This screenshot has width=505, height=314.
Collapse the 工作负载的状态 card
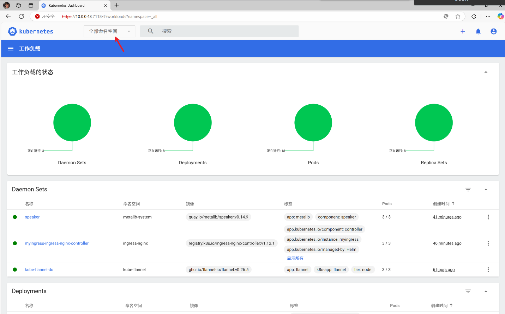point(486,72)
